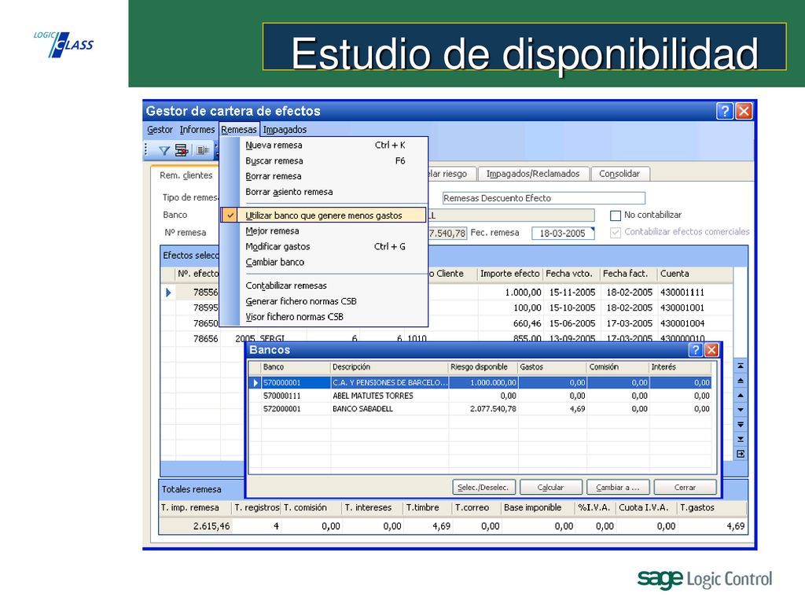Viewport: 805px width, 604px height.
Task: Click Fecha vcto. column header
Action: 571,274
